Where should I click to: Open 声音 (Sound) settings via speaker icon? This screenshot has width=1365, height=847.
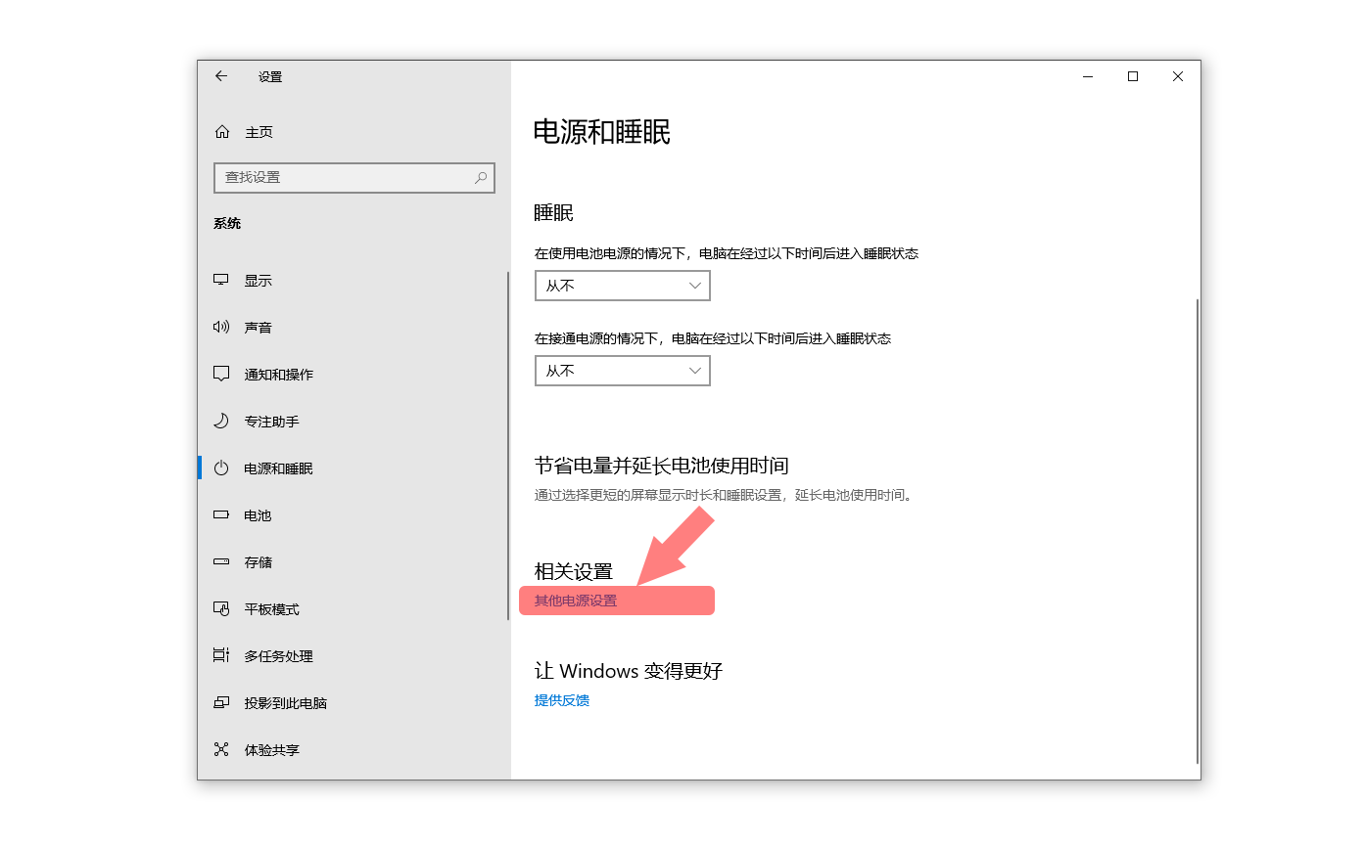[x=221, y=327]
